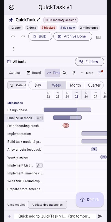Click the undo arrow icon
Screen dimensions: 111x222
13,36
